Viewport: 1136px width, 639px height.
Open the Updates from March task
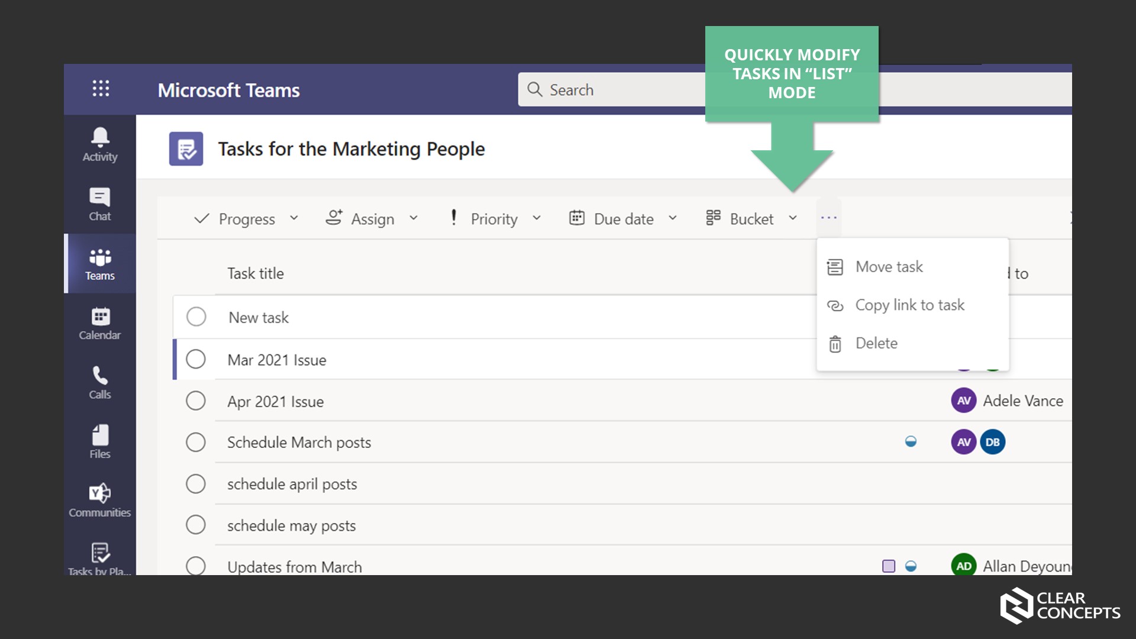pyautogui.click(x=295, y=567)
